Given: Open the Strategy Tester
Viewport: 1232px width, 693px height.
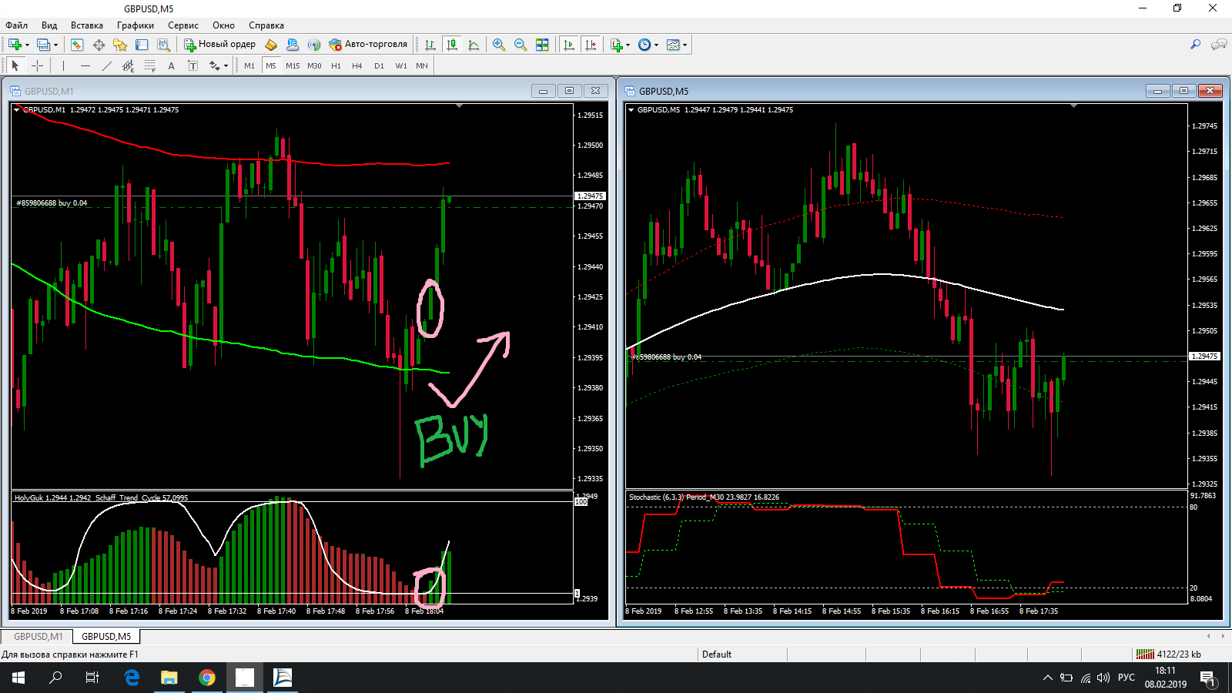Looking at the screenshot, I should pyautogui.click(x=163, y=45).
